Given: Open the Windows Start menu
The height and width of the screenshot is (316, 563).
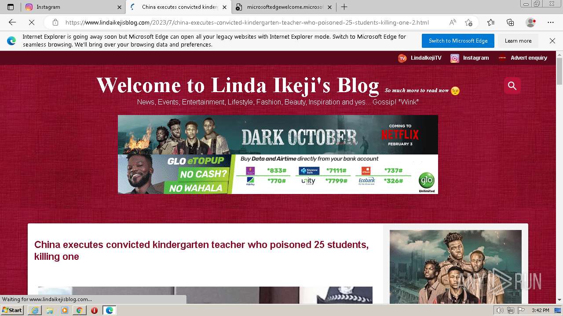Looking at the screenshot, I should [x=12, y=310].
